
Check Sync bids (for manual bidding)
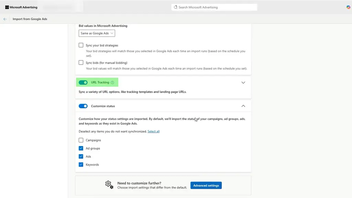point(81,63)
